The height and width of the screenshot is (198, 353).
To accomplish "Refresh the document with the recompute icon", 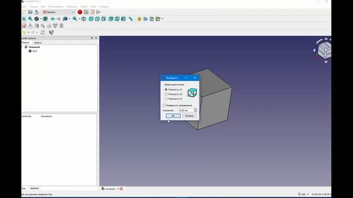I will point(43,32).
